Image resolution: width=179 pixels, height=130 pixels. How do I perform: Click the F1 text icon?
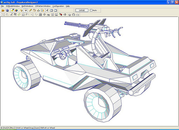[x=27, y=15]
